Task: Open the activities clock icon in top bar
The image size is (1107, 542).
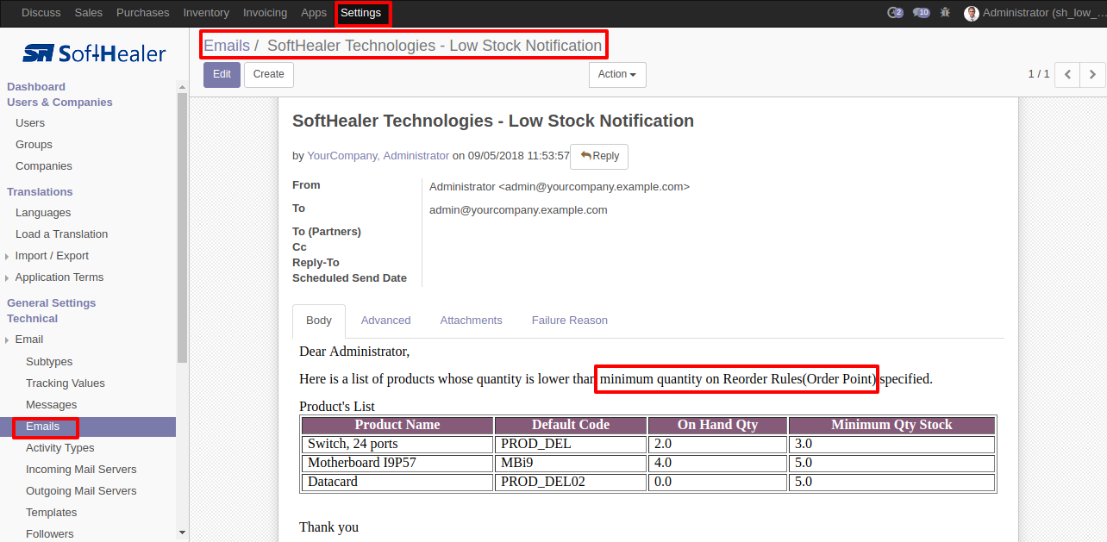Action: 895,13
